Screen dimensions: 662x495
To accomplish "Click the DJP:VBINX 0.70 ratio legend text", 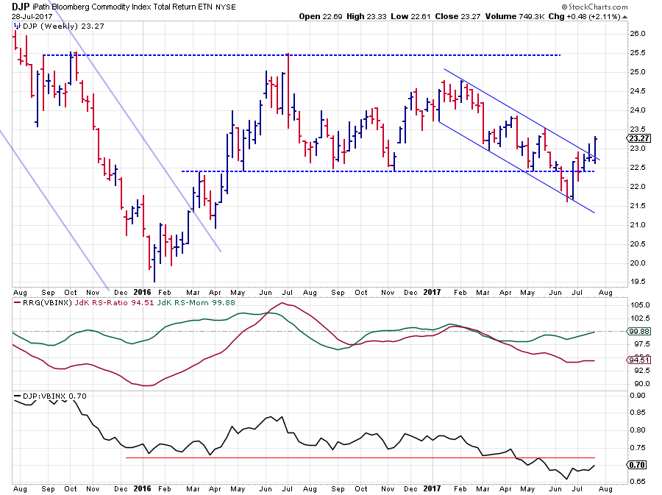I will coord(54,396).
